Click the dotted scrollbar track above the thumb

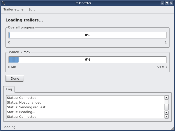167,102
